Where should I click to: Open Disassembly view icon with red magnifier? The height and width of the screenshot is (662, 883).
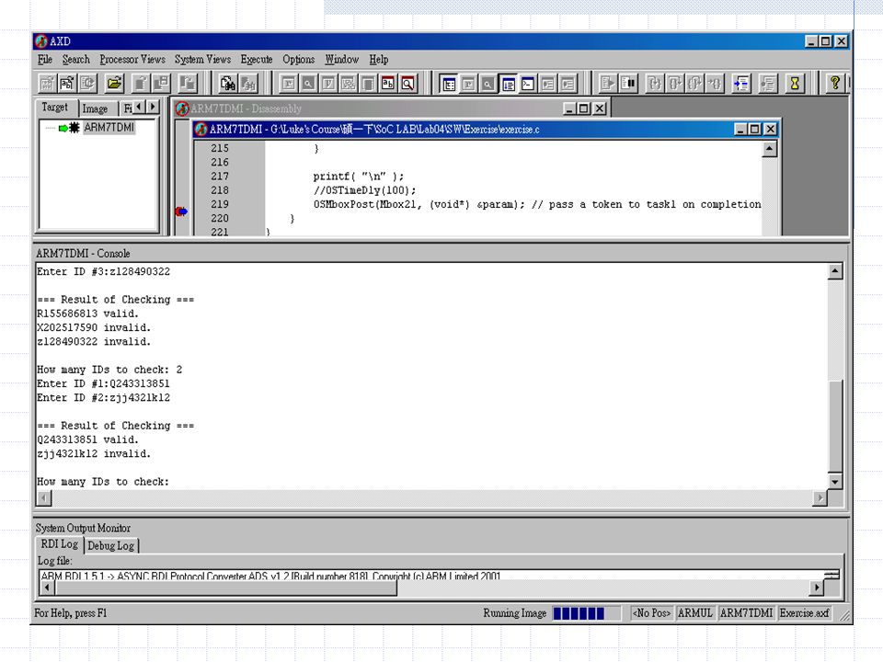click(407, 84)
